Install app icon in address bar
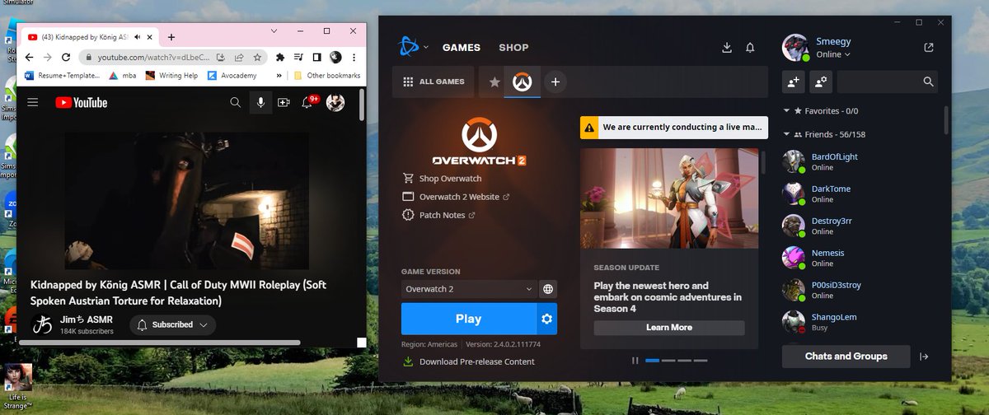This screenshot has width=989, height=415. click(221, 58)
